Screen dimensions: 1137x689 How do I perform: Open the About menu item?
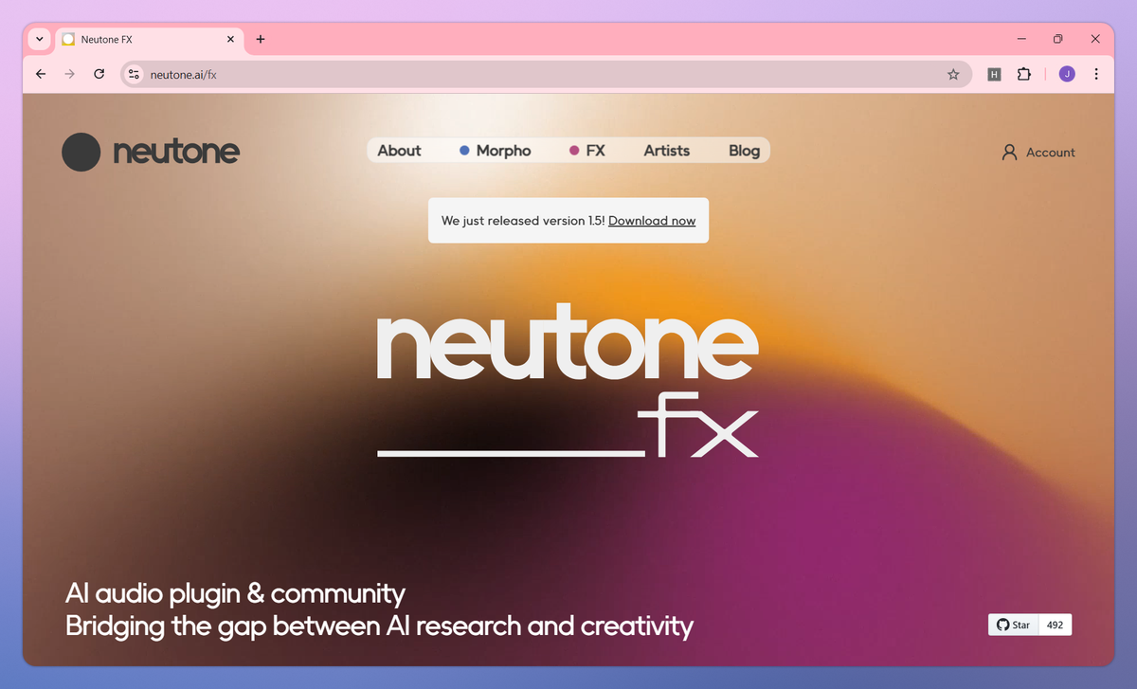(399, 151)
